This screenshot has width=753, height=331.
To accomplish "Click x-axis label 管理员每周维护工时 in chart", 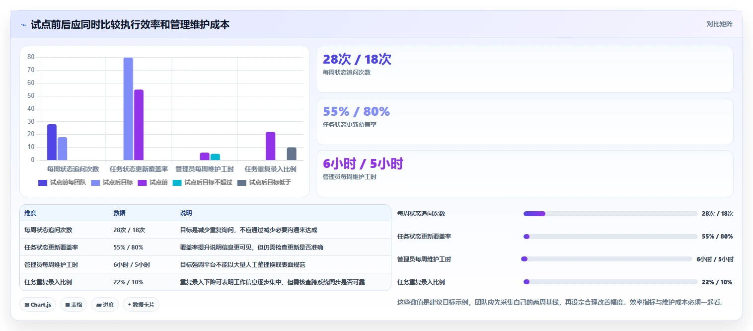I will pyautogui.click(x=205, y=169).
